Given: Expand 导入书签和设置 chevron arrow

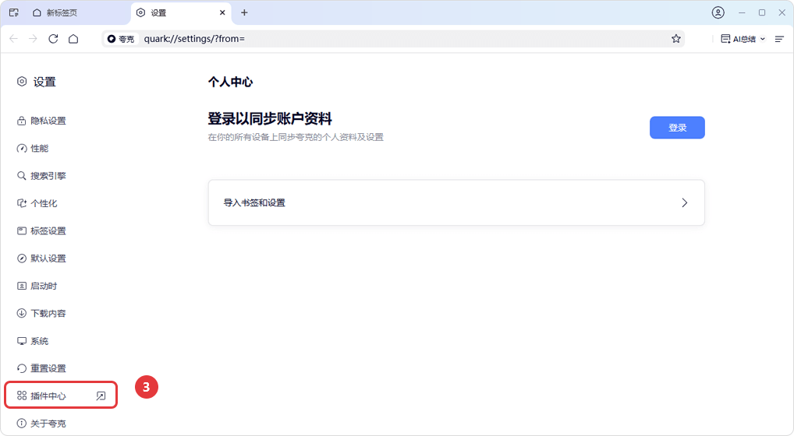Looking at the screenshot, I should 684,202.
